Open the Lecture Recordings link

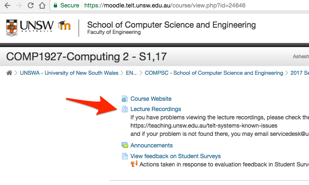click(x=156, y=109)
